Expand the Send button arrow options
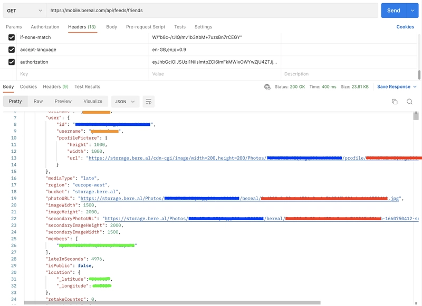422x306 pixels. (x=413, y=11)
